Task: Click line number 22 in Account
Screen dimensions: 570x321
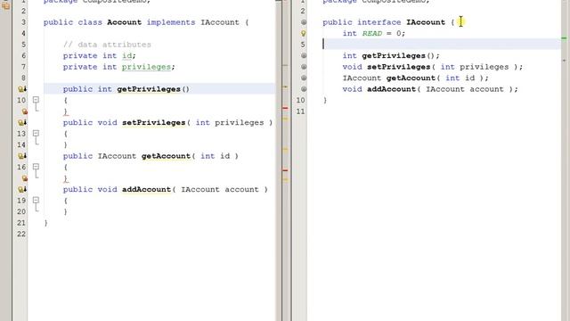Action: point(21,234)
